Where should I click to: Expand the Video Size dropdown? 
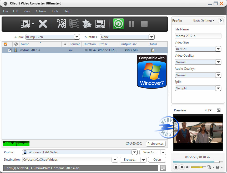click(218, 49)
